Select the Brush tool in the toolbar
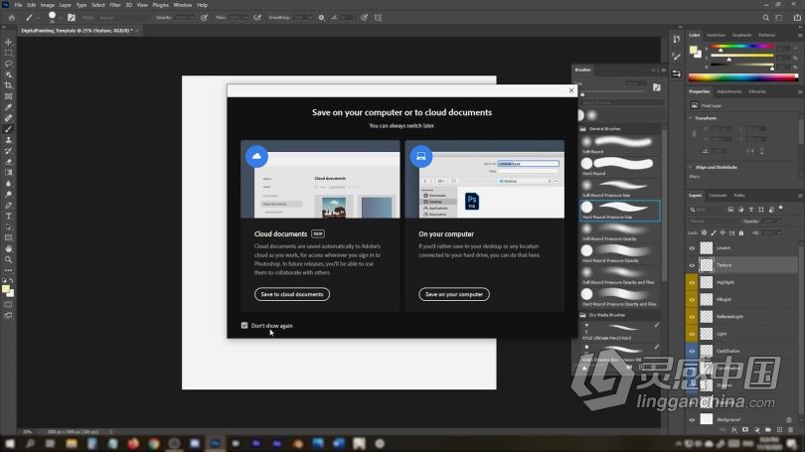 click(x=8, y=129)
